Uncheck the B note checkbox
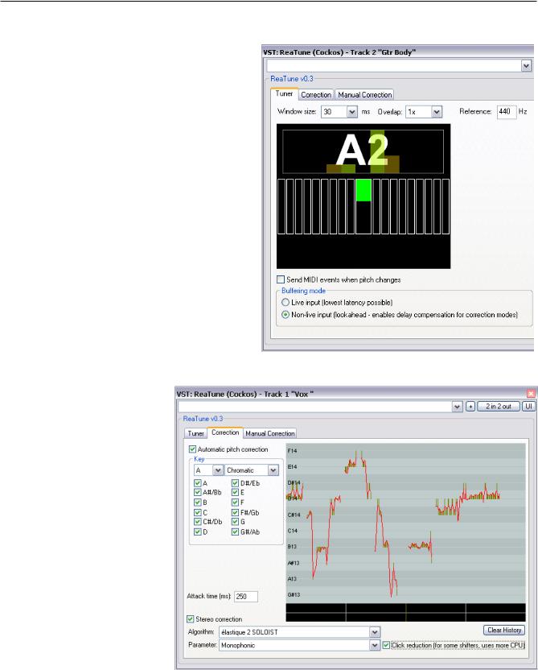 point(198,502)
